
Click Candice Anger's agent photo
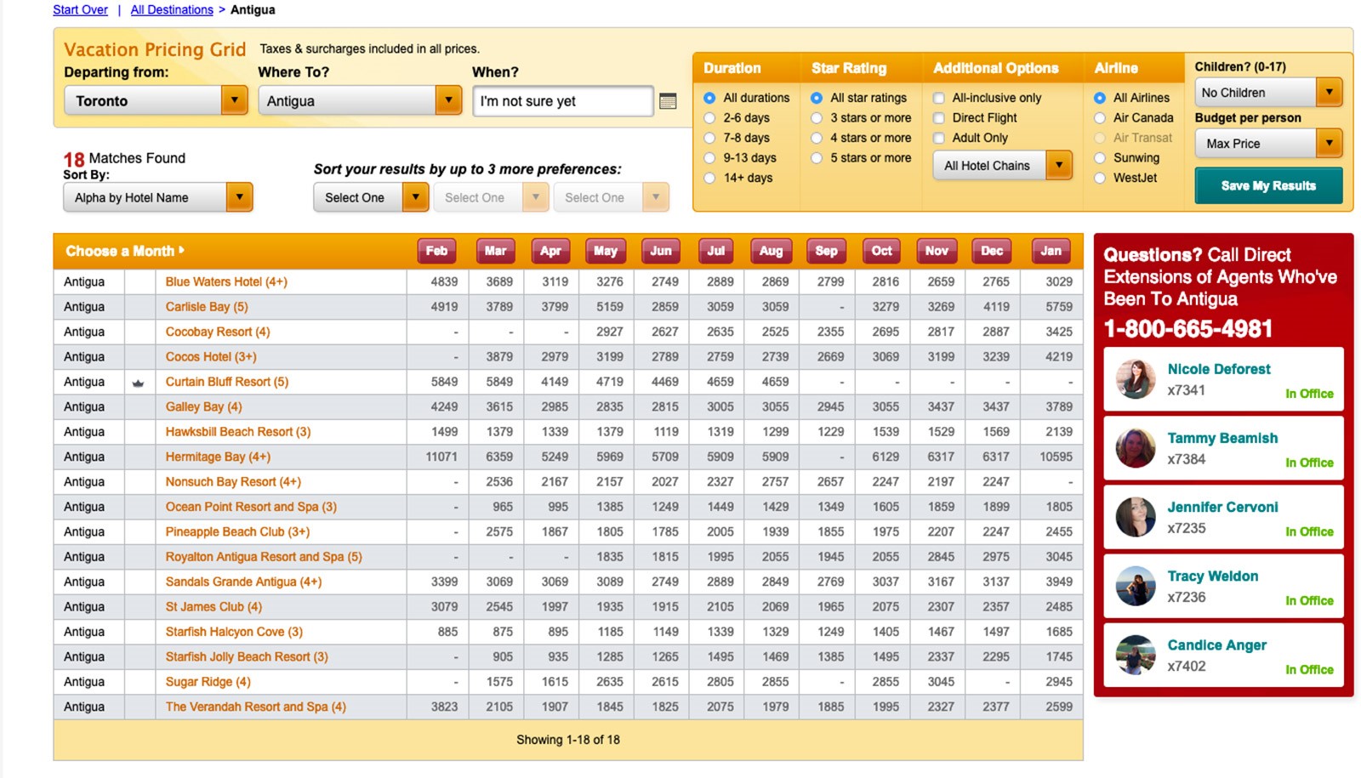[x=1135, y=655]
